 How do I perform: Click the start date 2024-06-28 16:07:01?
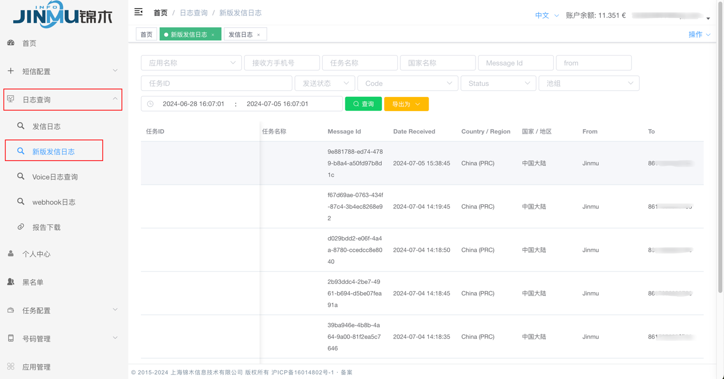click(x=193, y=104)
